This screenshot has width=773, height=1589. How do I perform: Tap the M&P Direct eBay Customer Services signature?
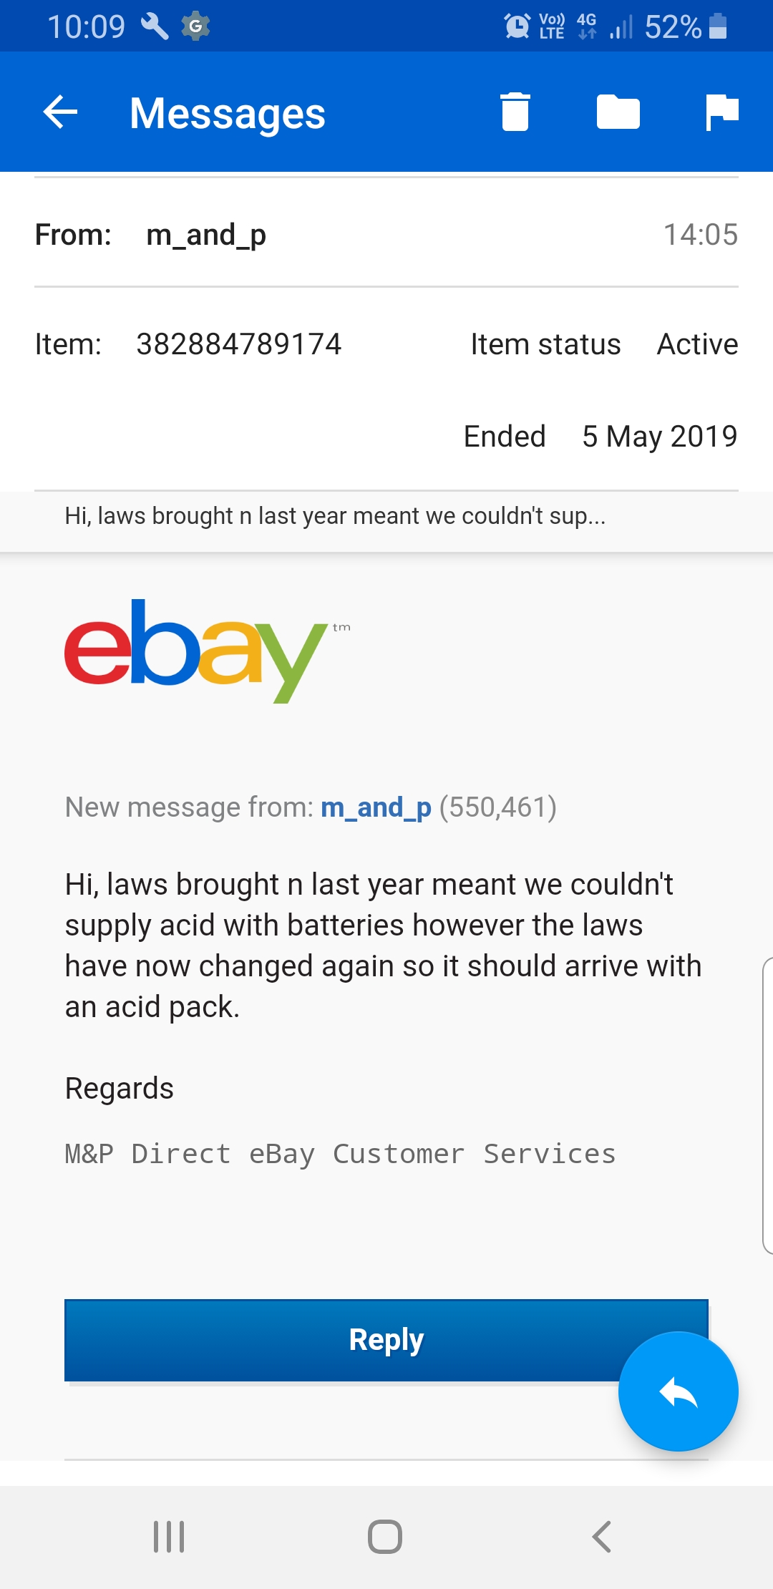pyautogui.click(x=340, y=1154)
